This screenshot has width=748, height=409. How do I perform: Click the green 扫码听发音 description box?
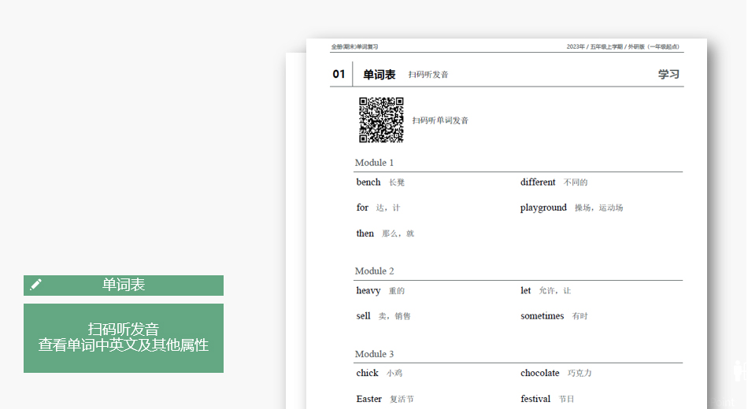pos(124,337)
